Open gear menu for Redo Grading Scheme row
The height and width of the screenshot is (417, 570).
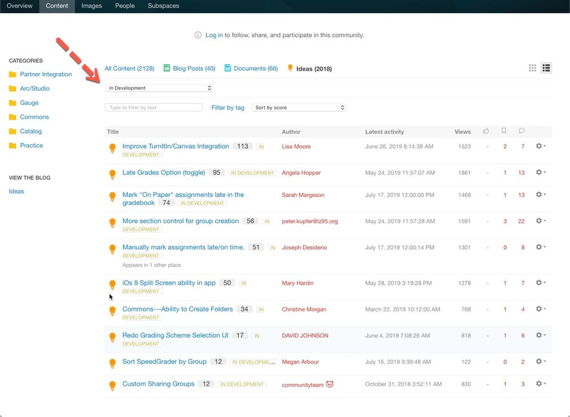pyautogui.click(x=540, y=335)
